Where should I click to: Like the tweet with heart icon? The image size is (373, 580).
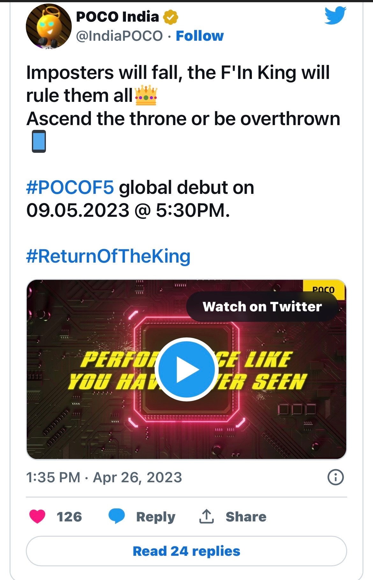pyautogui.click(x=37, y=516)
